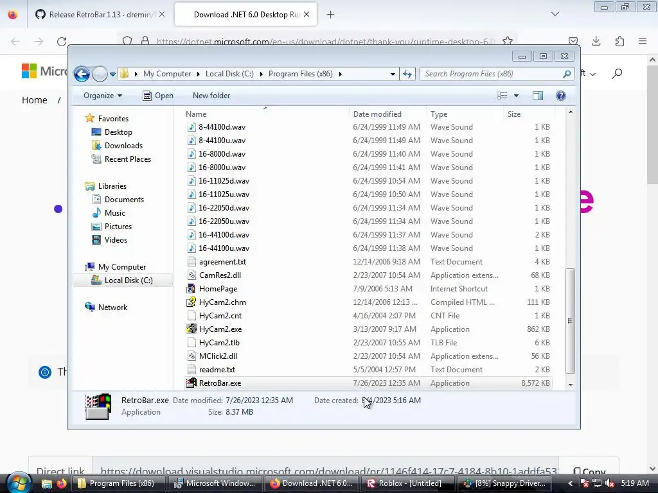Open the Organize menu
Viewport: 658px width, 493px height.
click(x=103, y=96)
